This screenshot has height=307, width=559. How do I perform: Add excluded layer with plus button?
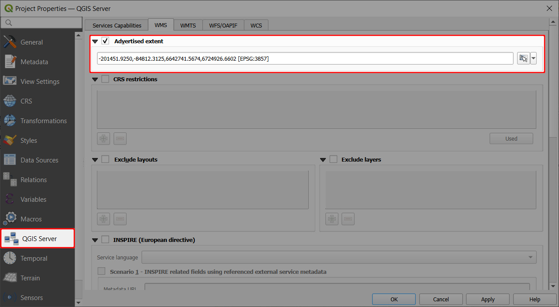click(x=332, y=219)
